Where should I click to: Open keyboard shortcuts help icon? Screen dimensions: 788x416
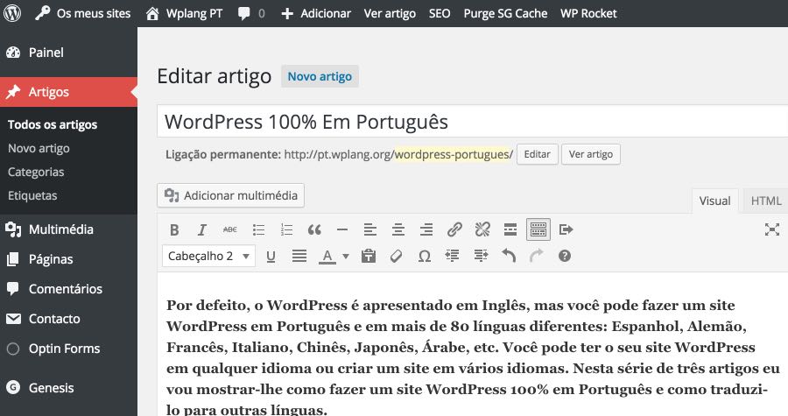click(565, 257)
